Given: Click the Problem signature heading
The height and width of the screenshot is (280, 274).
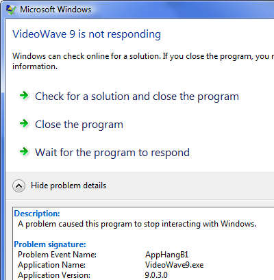Looking at the screenshot, I should (x=50, y=244).
